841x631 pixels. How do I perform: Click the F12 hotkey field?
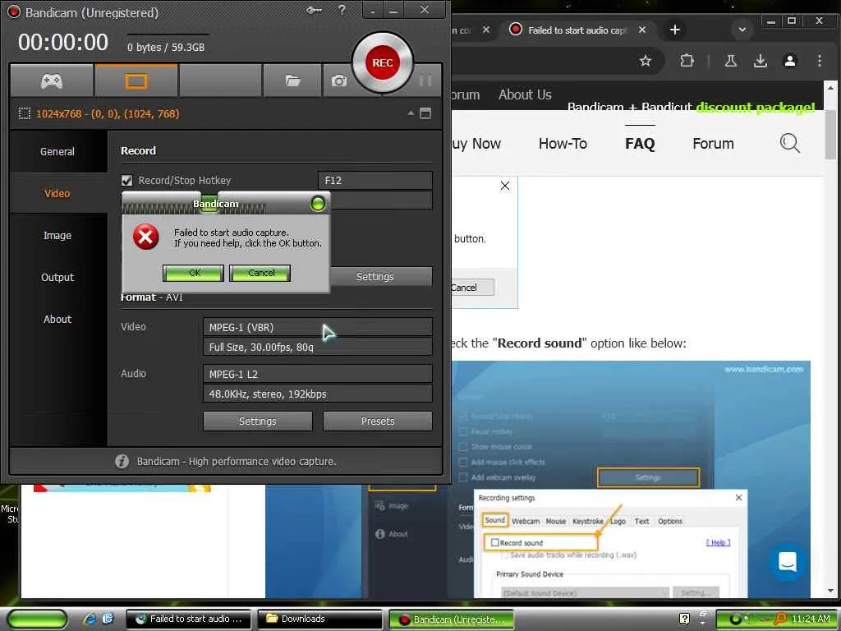coord(375,180)
